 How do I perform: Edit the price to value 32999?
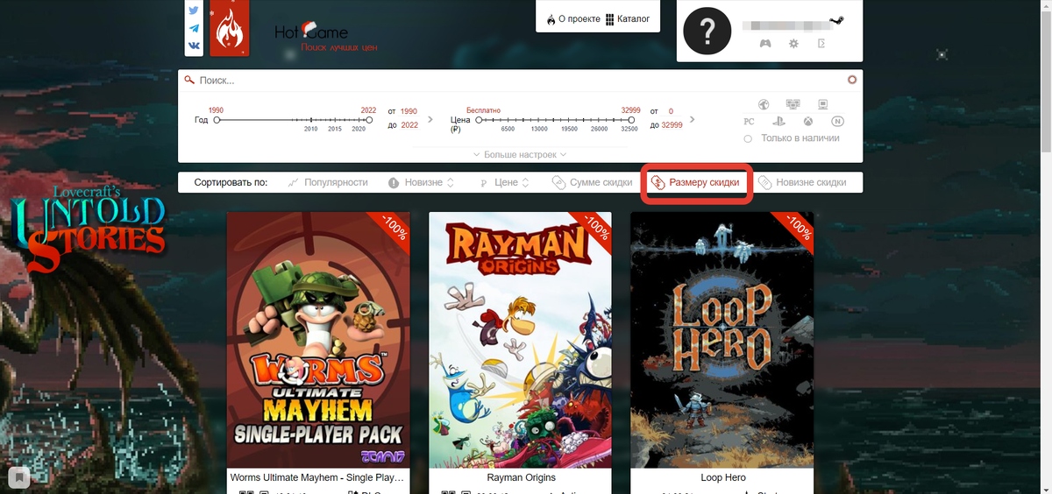(x=672, y=125)
